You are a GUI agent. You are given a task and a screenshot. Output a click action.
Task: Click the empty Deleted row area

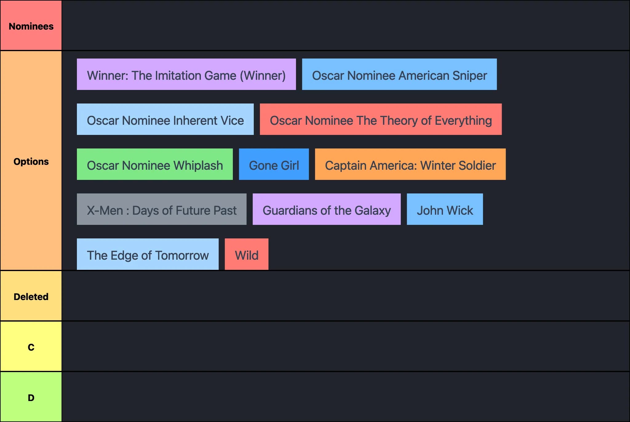coord(369,296)
